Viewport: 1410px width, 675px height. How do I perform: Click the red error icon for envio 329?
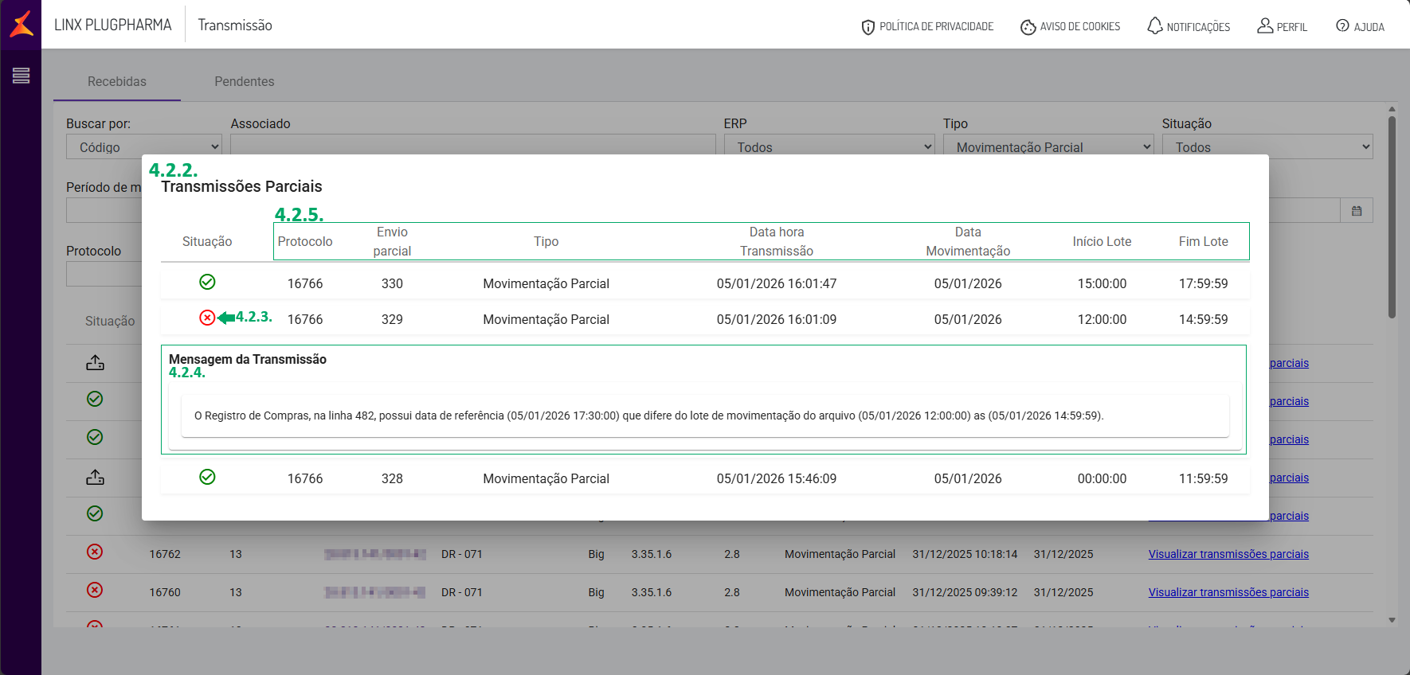pyautogui.click(x=207, y=318)
